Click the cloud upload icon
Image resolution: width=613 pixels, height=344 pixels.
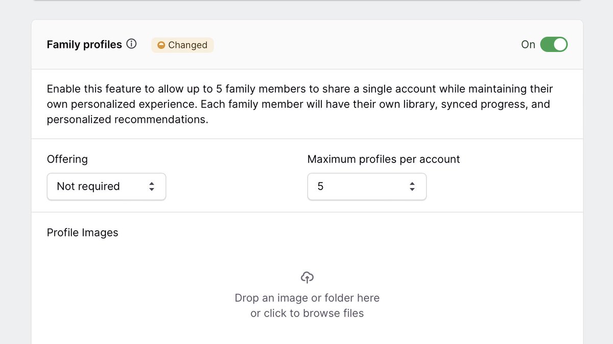[306, 277]
